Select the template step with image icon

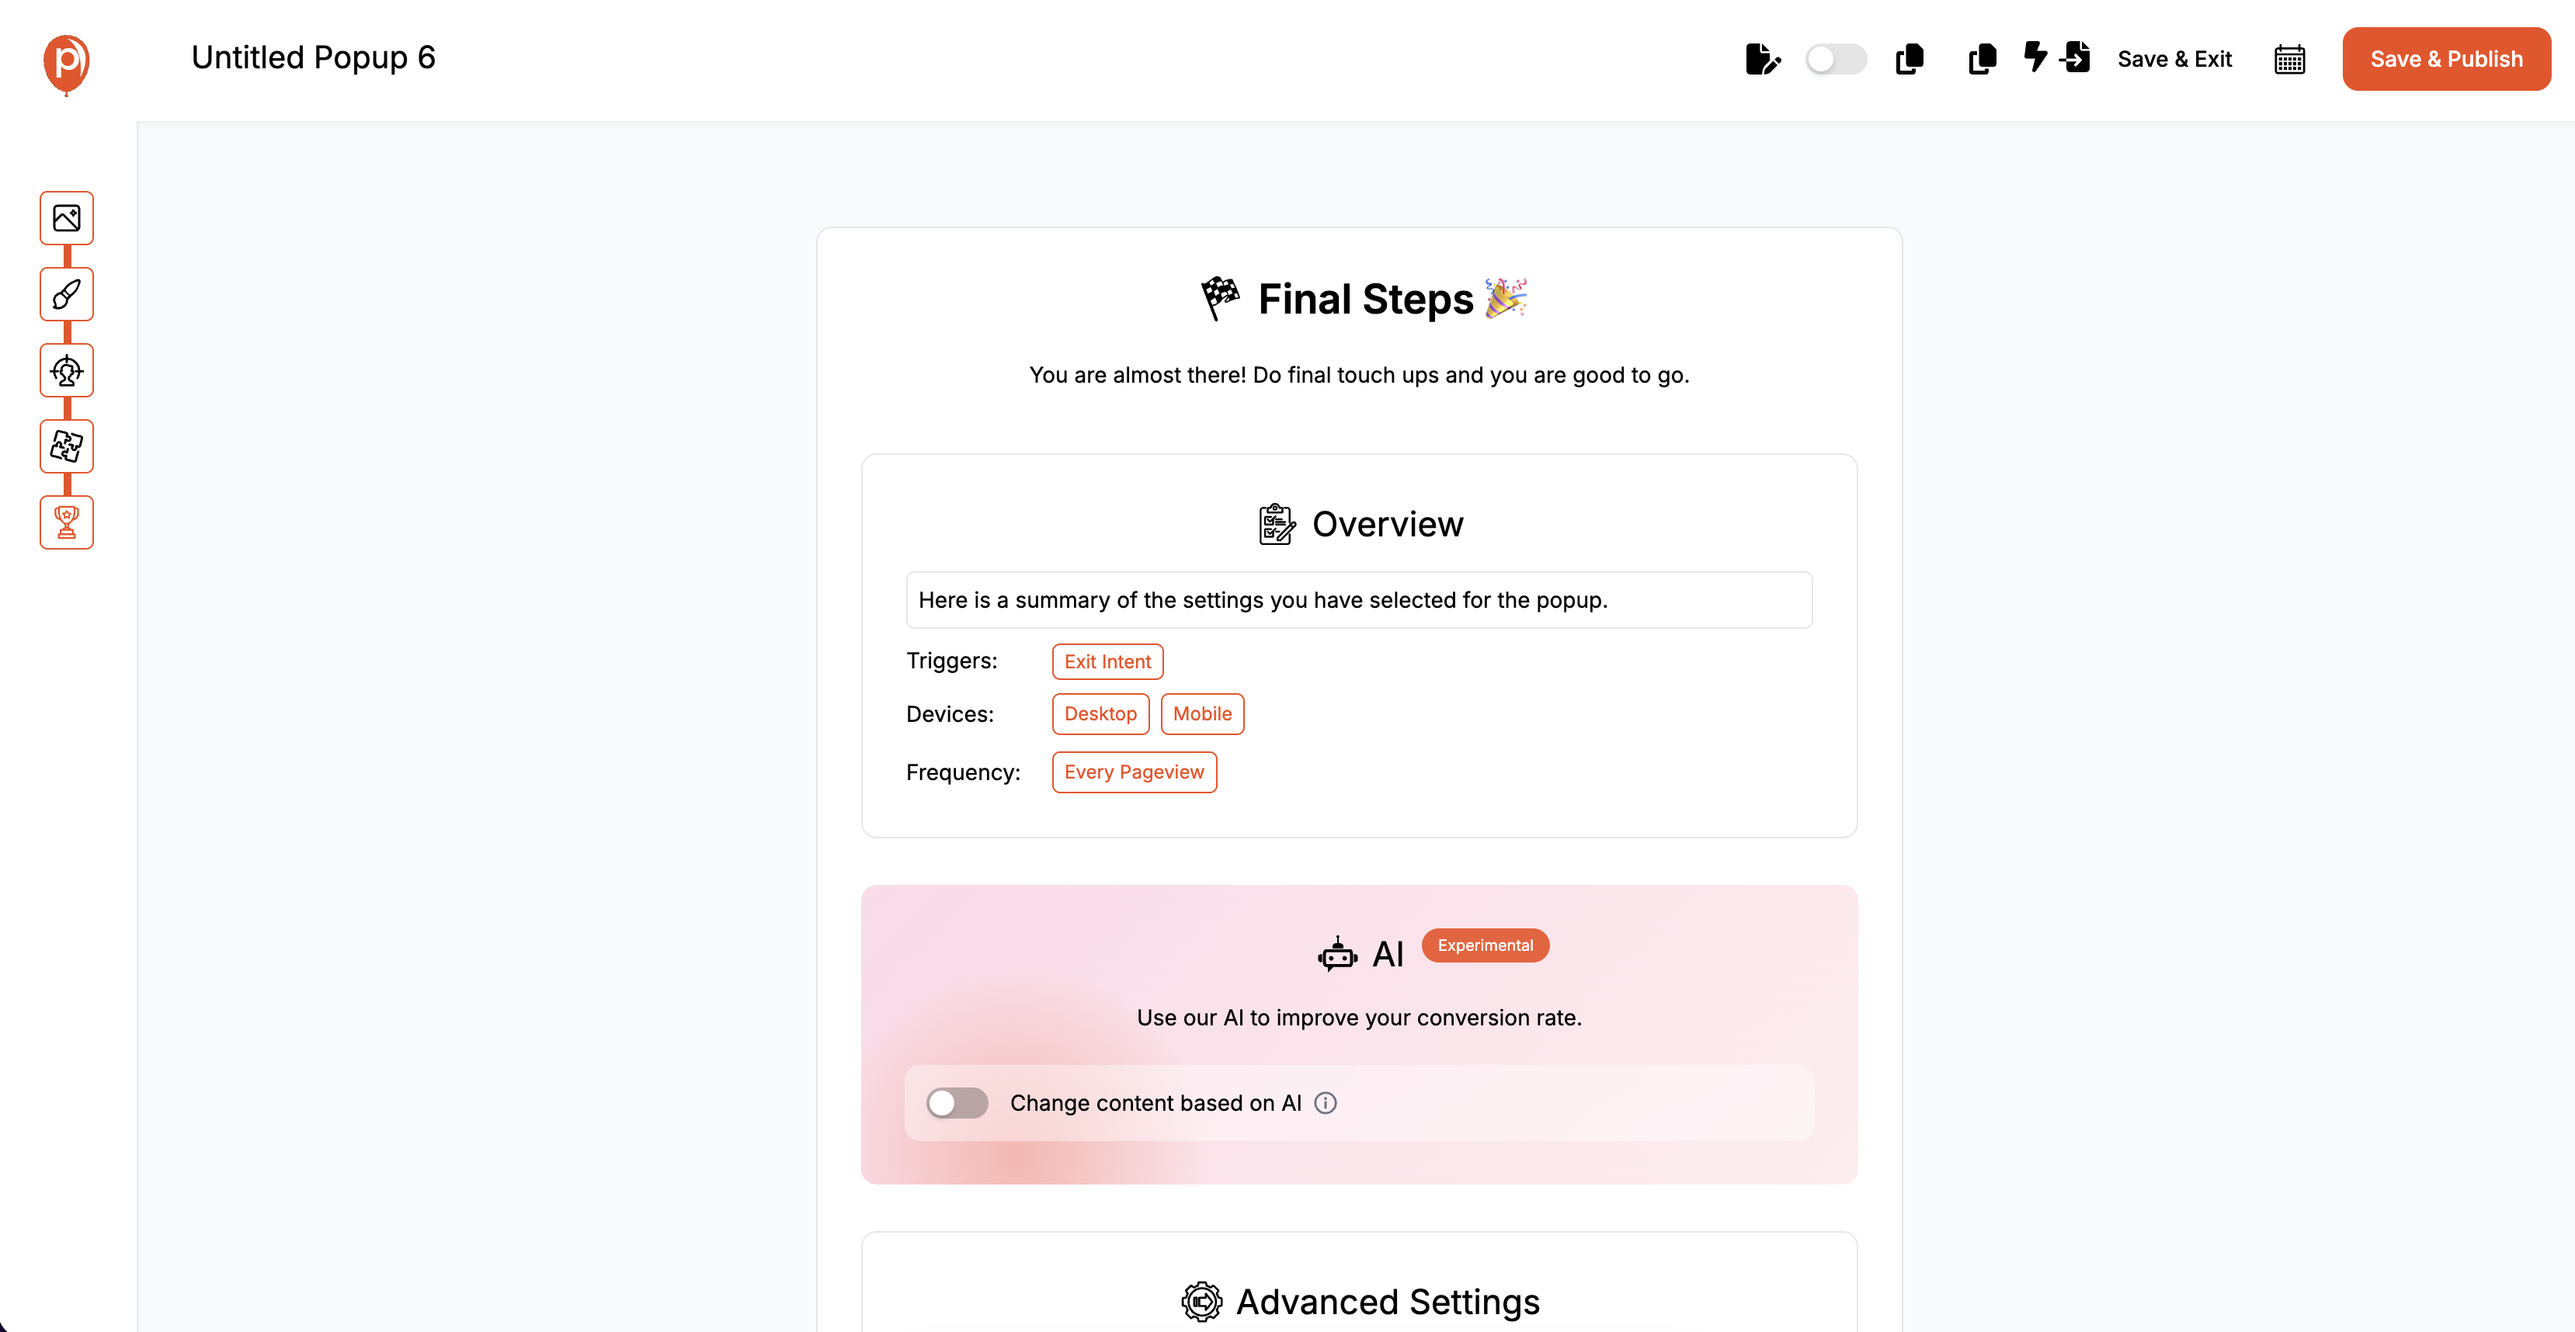click(x=66, y=218)
